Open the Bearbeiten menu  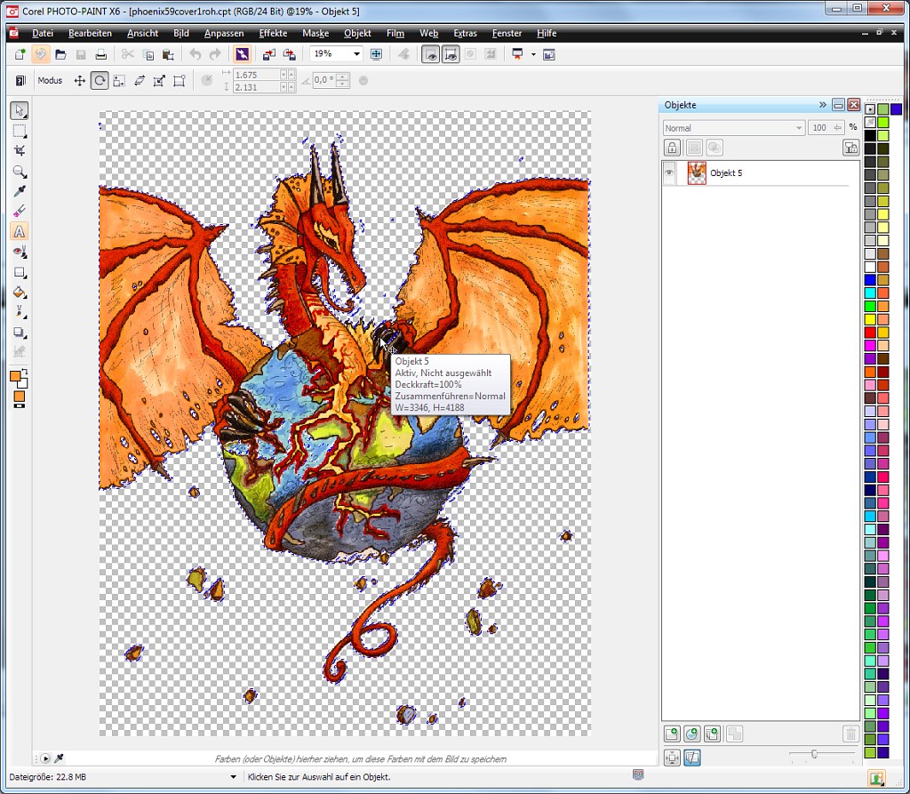click(x=90, y=33)
